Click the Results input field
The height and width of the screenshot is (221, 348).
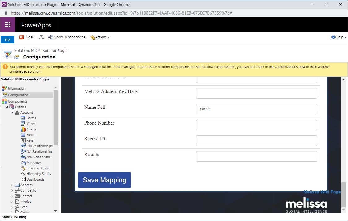(257, 156)
